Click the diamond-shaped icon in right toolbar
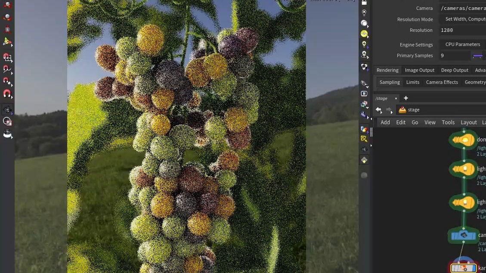The image size is (486, 273). coord(364,160)
